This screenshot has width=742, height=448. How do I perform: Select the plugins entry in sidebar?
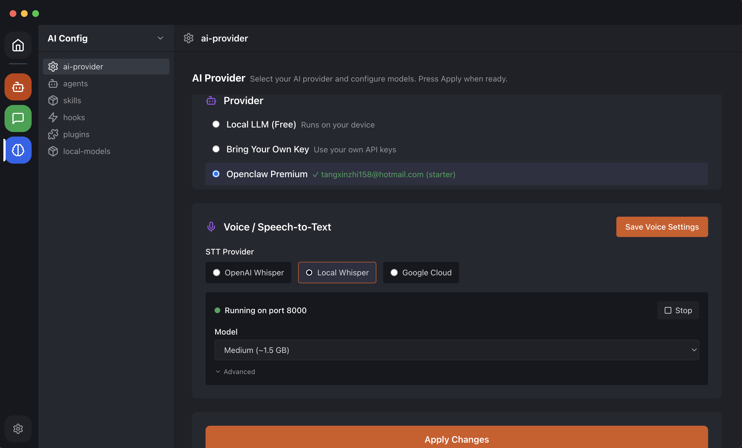coord(76,134)
